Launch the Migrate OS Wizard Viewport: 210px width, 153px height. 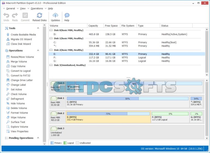click(19, 39)
